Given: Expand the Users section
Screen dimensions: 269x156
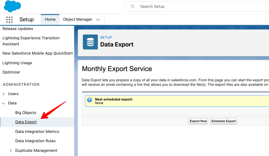Looking at the screenshot, I should coord(4,94).
